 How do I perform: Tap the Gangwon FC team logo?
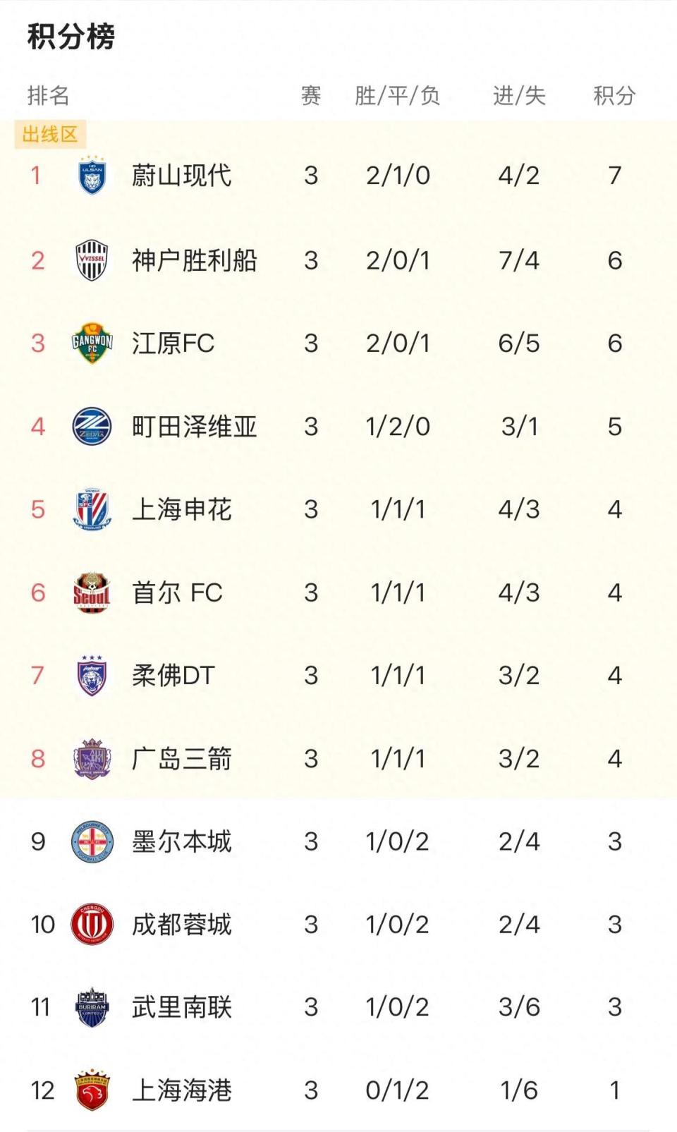[x=92, y=343]
